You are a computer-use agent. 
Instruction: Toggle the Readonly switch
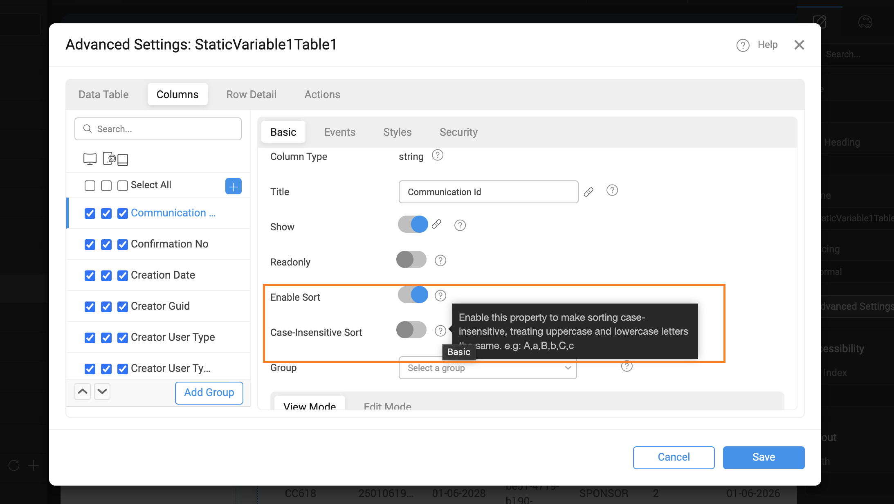[x=411, y=260]
